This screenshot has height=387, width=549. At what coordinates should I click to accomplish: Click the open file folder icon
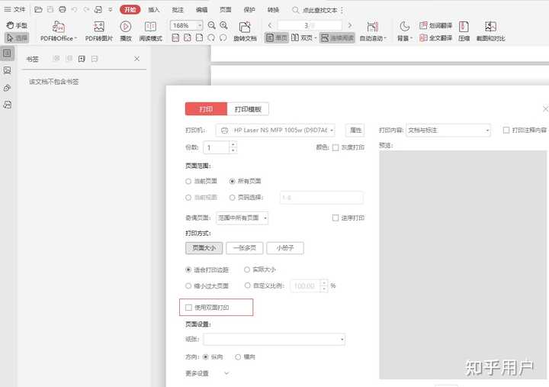[x=39, y=9]
